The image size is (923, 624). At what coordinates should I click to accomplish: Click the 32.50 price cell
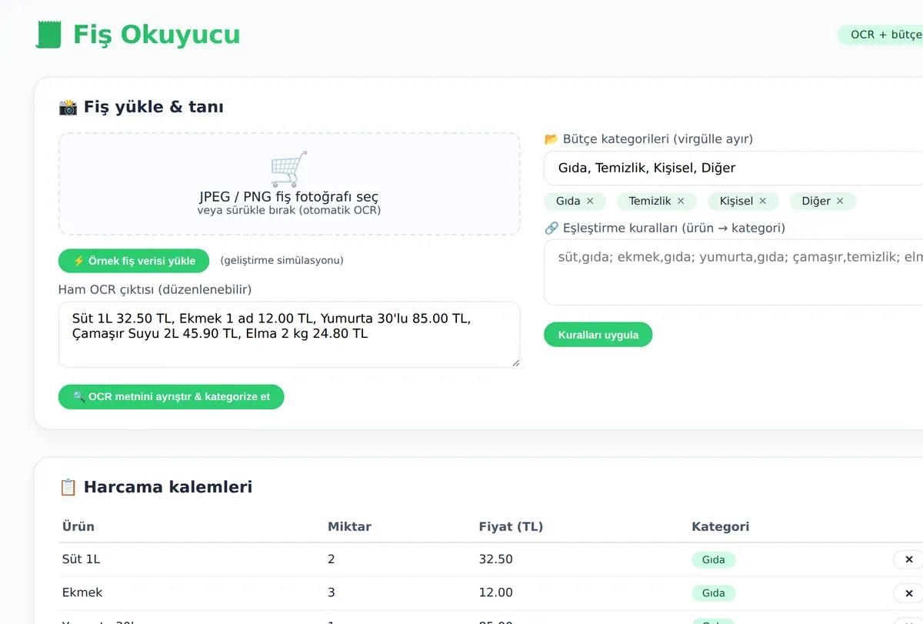(x=495, y=559)
